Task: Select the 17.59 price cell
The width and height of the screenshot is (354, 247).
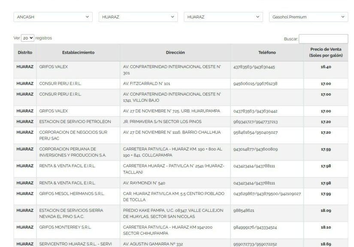Action: (326, 149)
